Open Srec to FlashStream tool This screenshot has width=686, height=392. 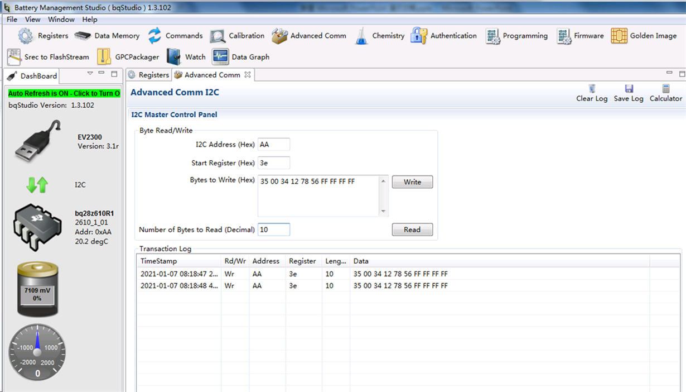tap(48, 57)
